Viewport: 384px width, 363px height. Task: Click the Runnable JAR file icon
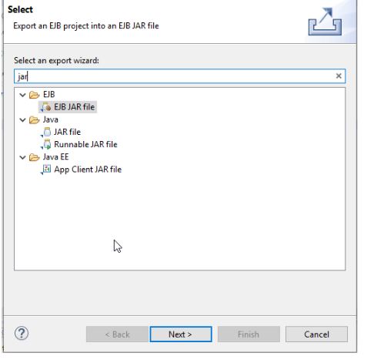(46, 144)
